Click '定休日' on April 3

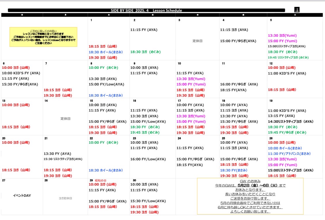tap(197, 41)
